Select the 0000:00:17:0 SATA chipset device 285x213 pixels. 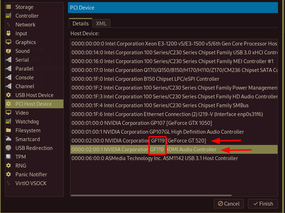pyautogui.click(x=174, y=70)
